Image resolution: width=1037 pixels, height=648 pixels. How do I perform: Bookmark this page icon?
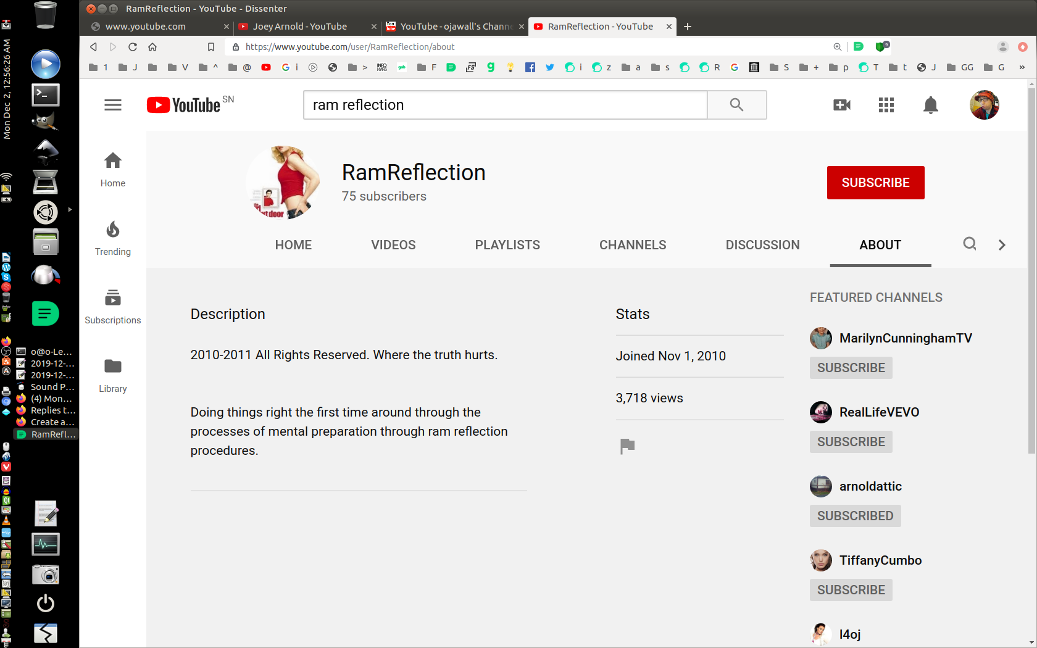[x=211, y=47]
